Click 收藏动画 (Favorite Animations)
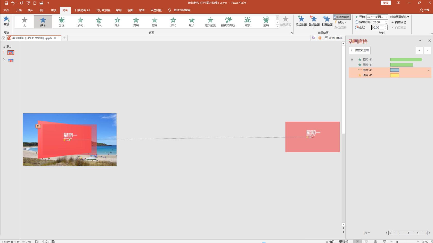 coord(327,21)
